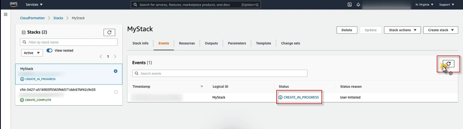Open the Events settings gear
This screenshot has width=463, height=129.
451,73
